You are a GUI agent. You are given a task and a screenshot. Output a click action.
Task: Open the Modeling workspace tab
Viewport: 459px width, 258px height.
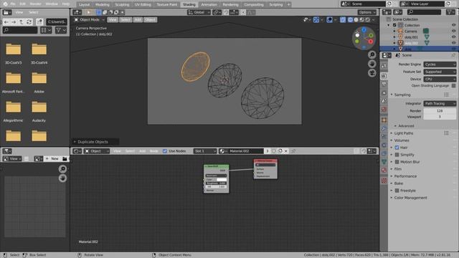[102, 4]
